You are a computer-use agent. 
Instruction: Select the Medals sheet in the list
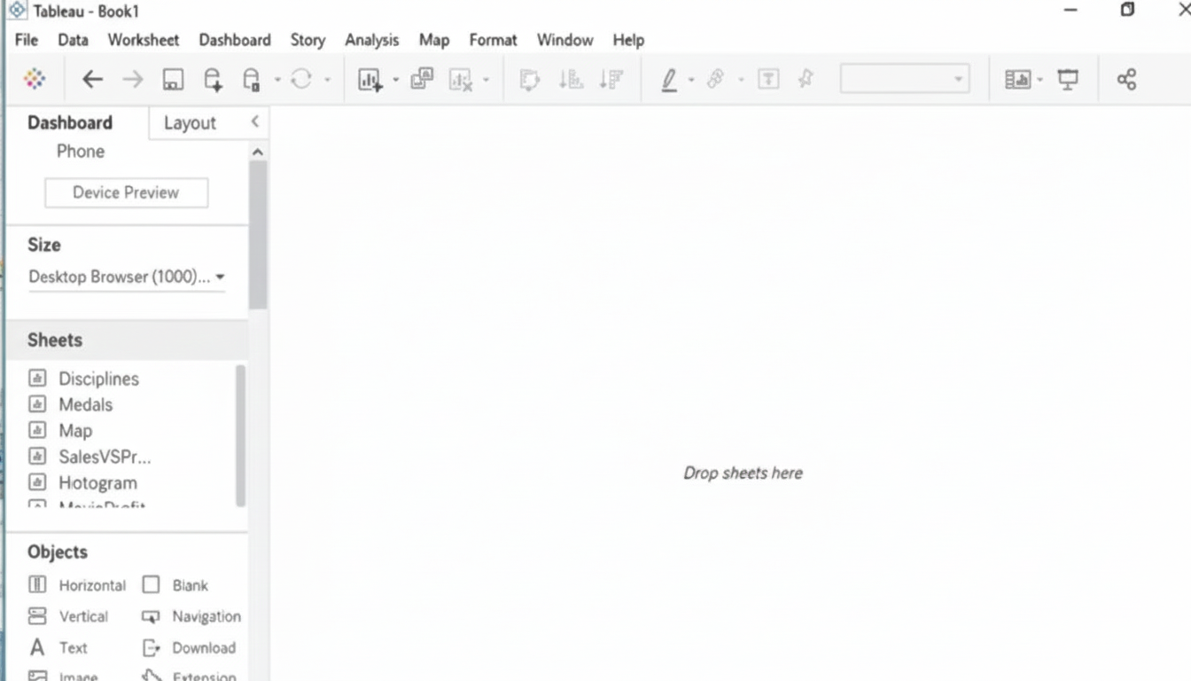(85, 404)
